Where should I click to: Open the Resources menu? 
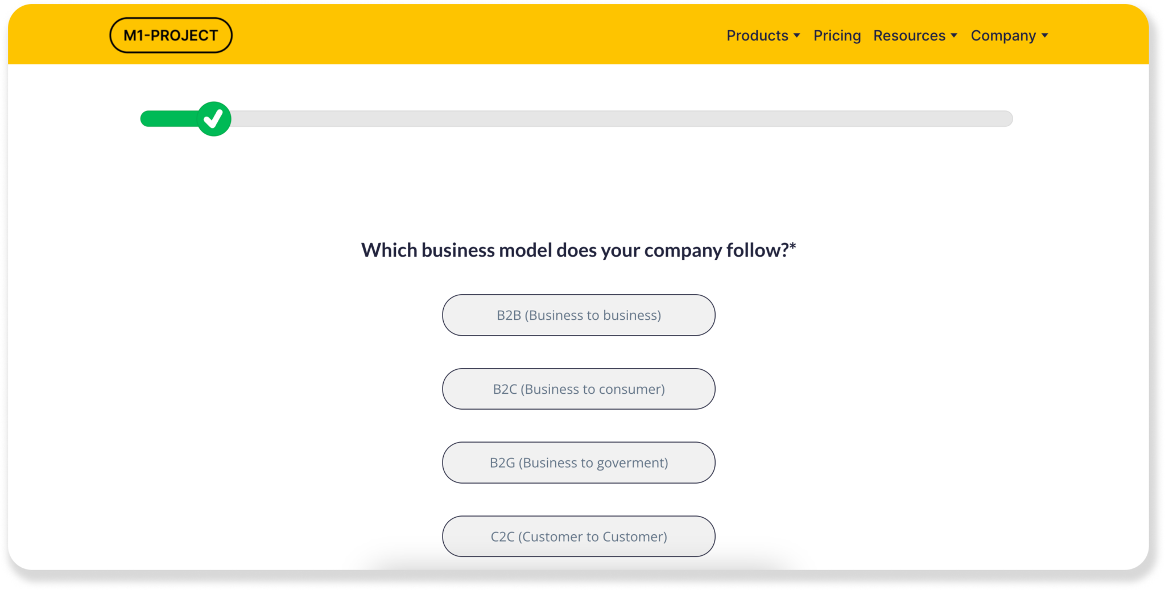910,35
